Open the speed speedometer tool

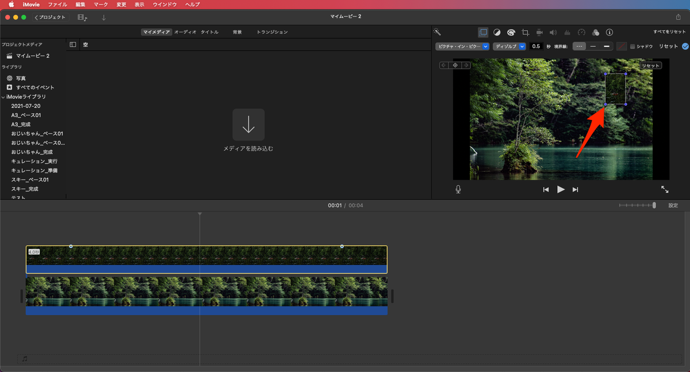[581, 32]
